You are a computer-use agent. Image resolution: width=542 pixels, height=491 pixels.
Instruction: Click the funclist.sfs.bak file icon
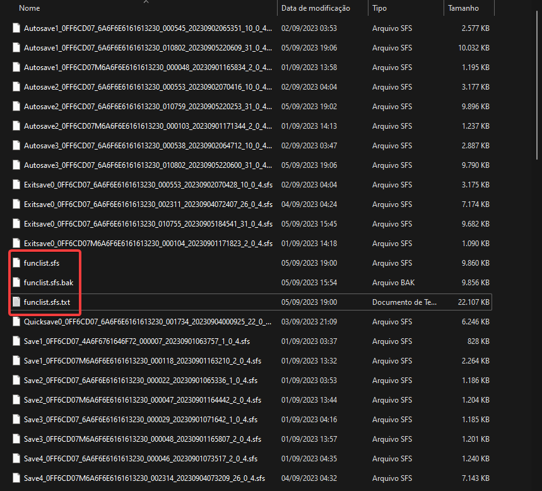pyautogui.click(x=16, y=283)
